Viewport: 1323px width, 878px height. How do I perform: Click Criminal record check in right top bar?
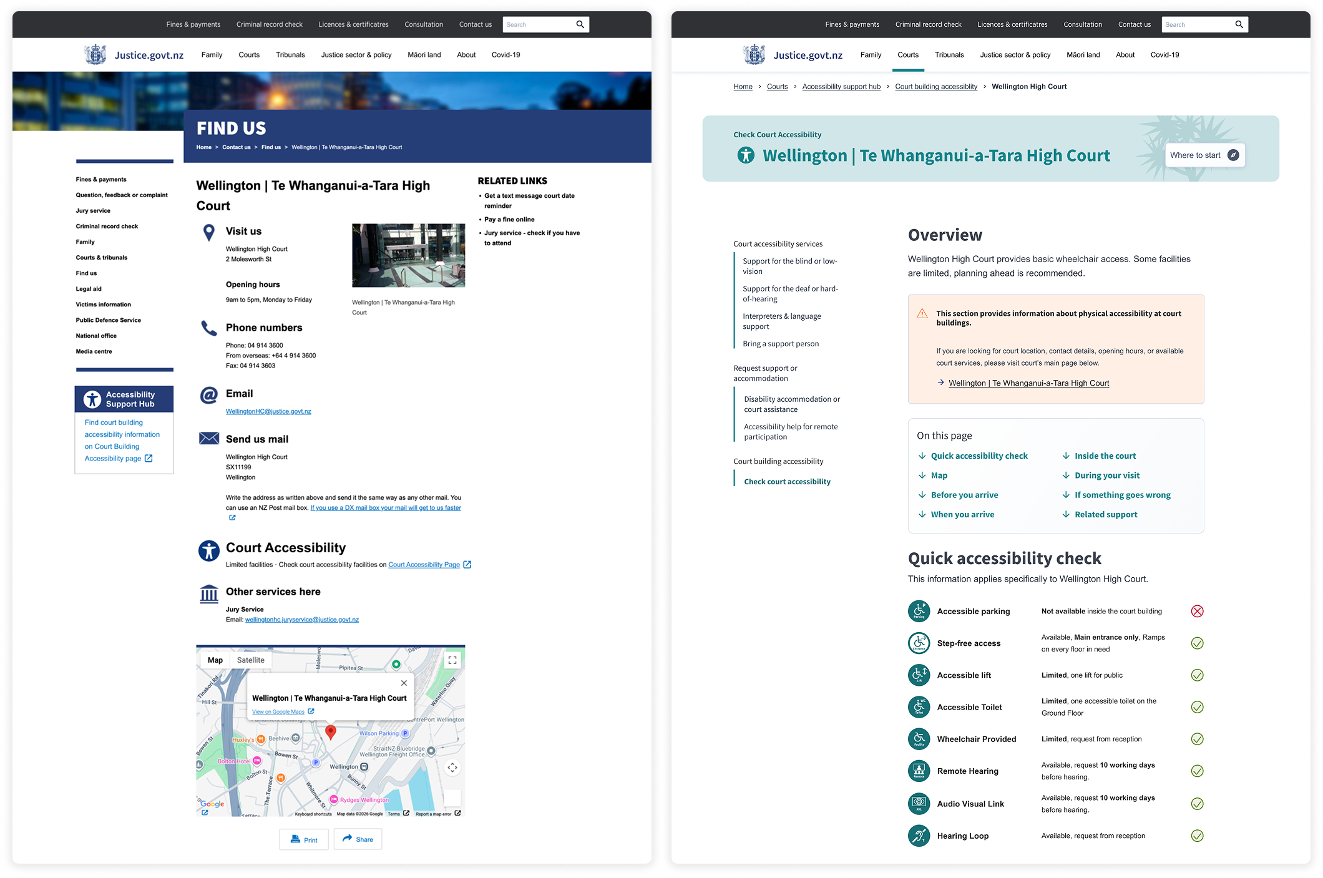click(928, 24)
